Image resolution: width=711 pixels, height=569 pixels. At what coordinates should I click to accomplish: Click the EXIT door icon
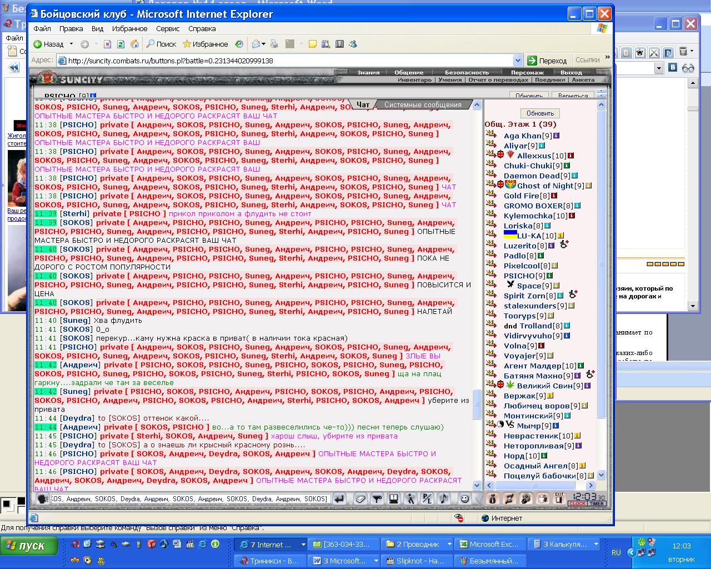point(559,498)
